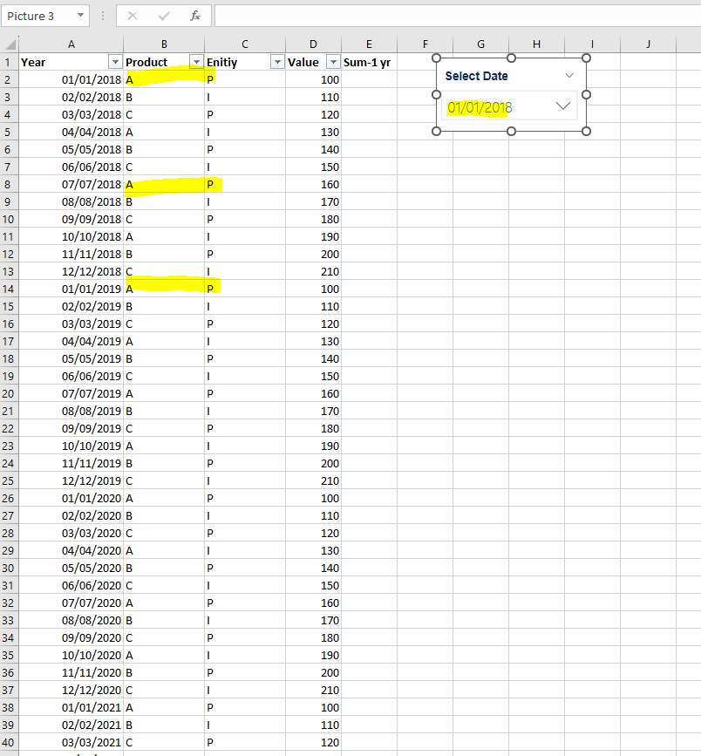Select column A header
The height and width of the screenshot is (756, 701).
pos(71,44)
